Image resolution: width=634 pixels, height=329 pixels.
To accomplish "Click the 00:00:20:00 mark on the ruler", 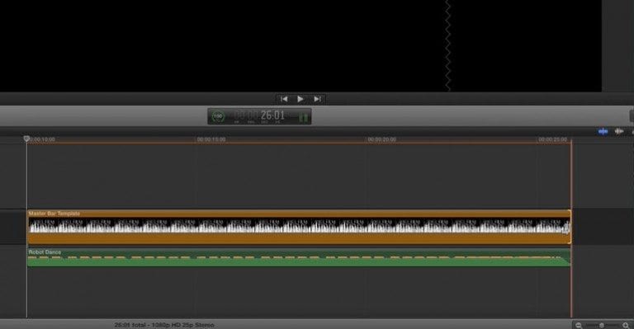I will (381, 139).
